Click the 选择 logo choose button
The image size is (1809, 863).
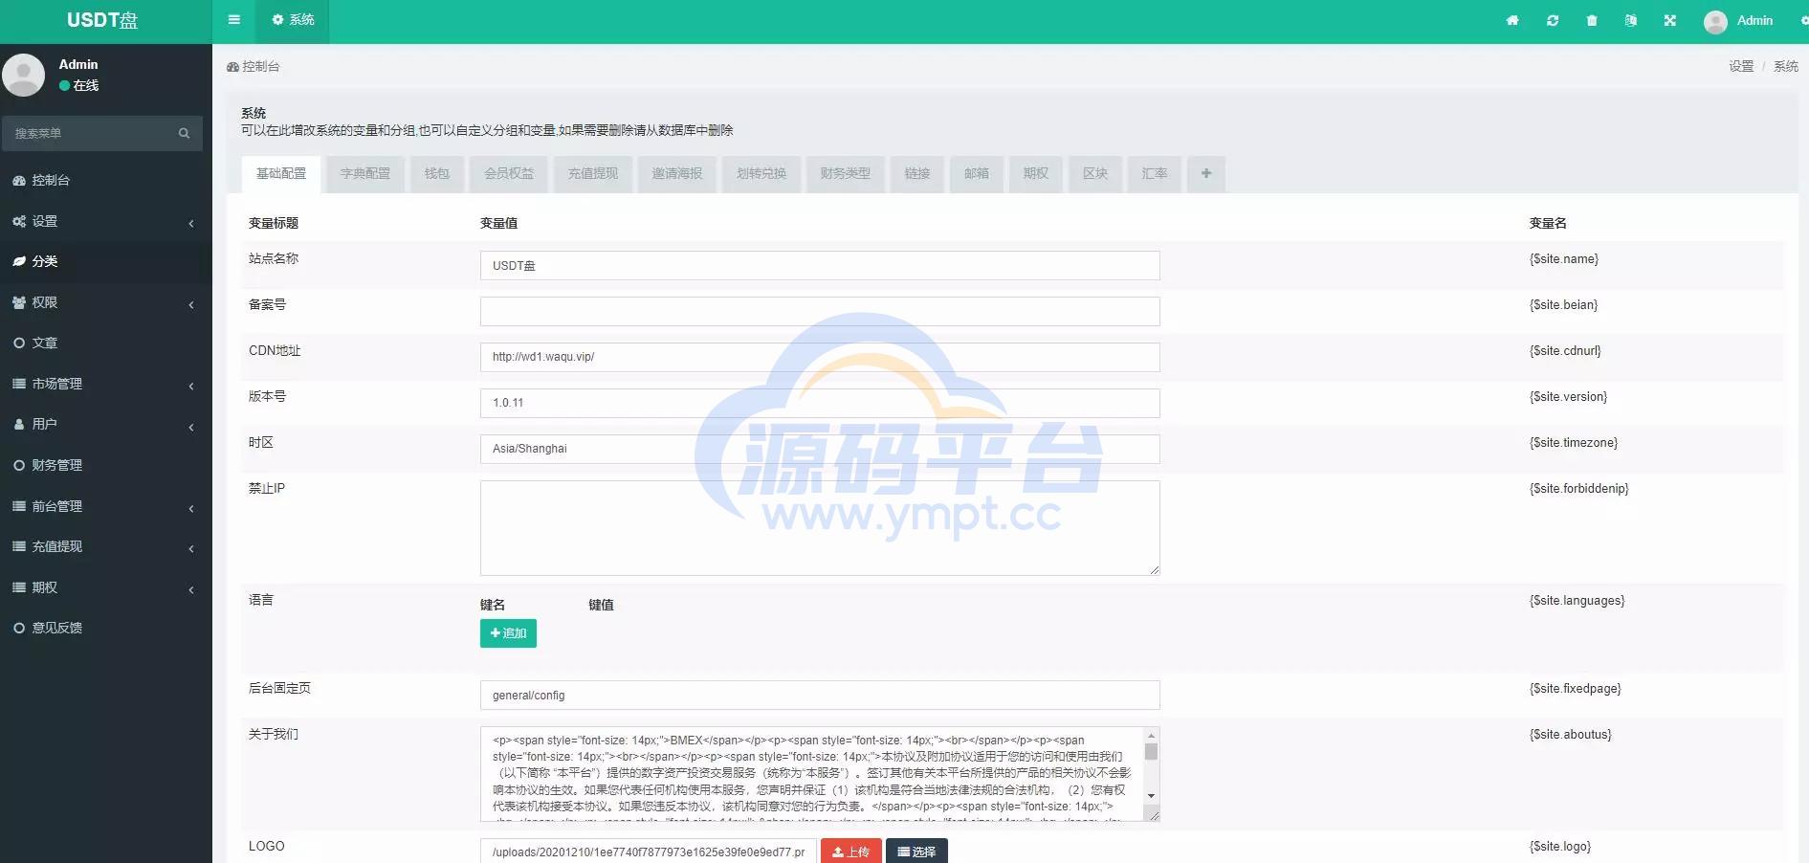click(x=916, y=852)
